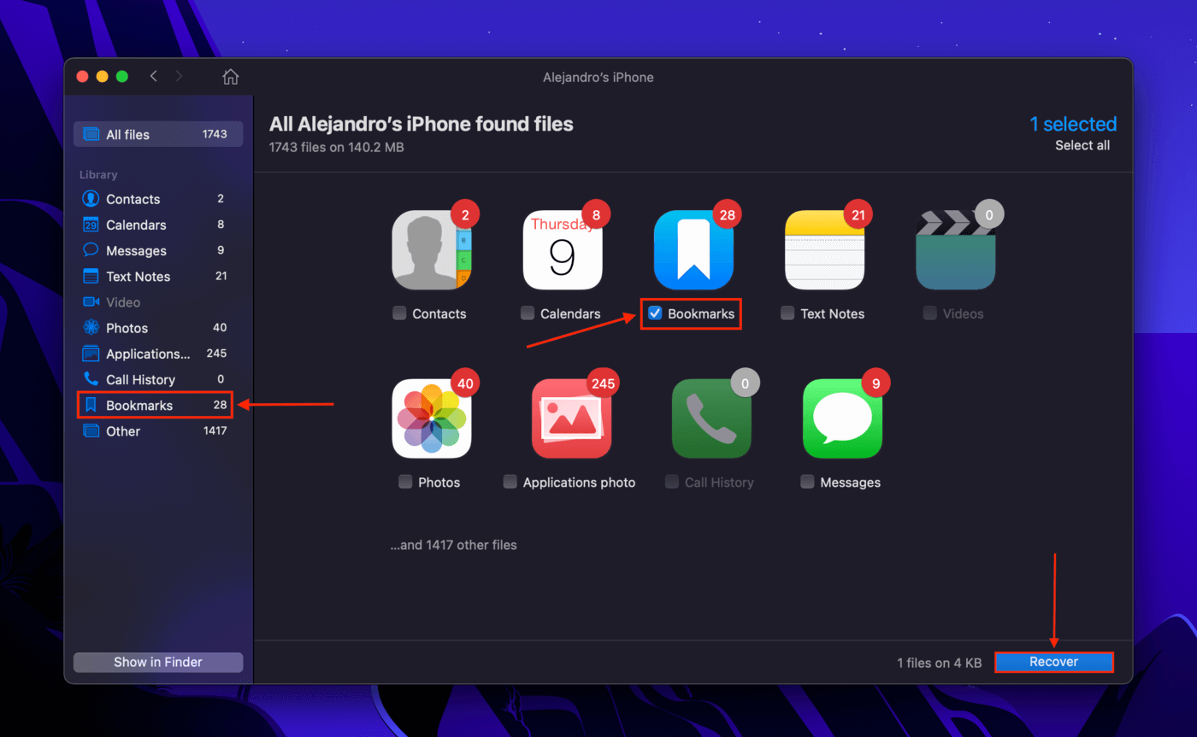Click the 'Alejandro's iPhone' window title
Screen dimensions: 1197x737
pos(598,77)
